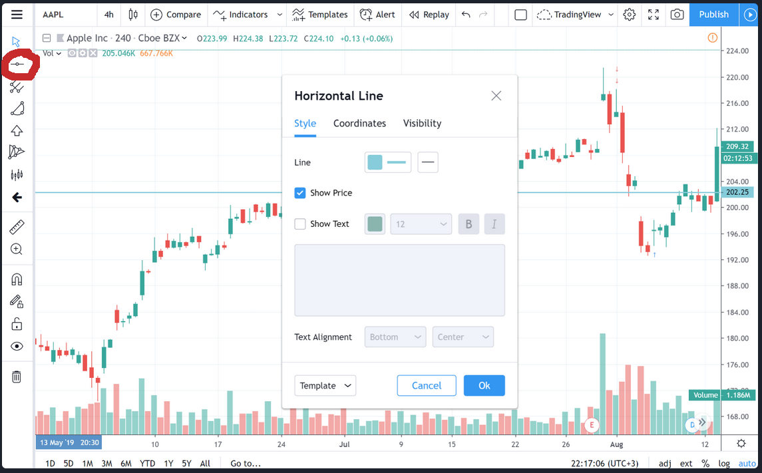
Task: Select the zoom in magnifier tool
Action: [x=17, y=249]
